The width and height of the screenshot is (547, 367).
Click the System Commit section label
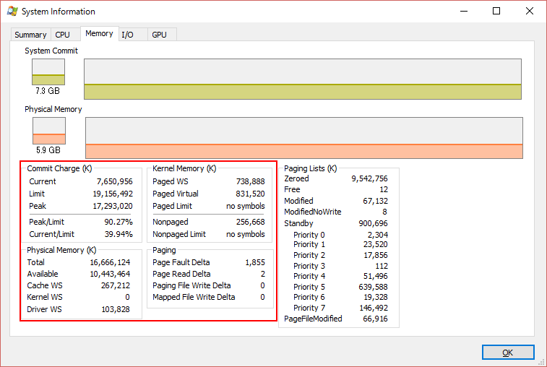[x=51, y=51]
